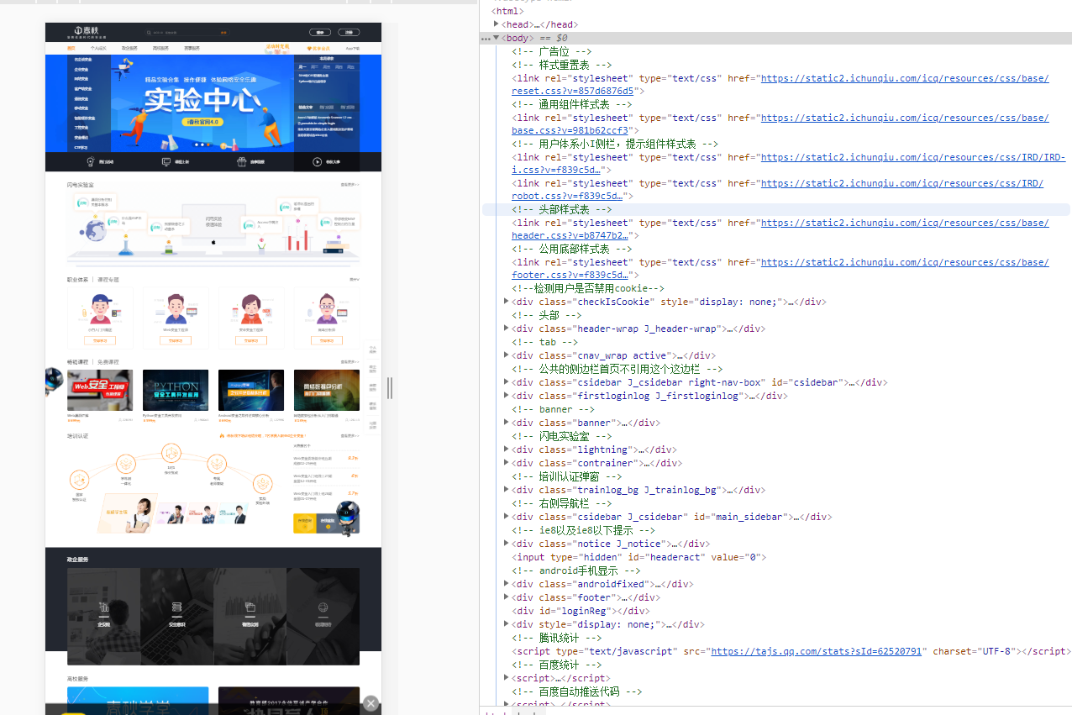Click the html opening tag line
The height and width of the screenshot is (715, 1072).
tap(508, 11)
